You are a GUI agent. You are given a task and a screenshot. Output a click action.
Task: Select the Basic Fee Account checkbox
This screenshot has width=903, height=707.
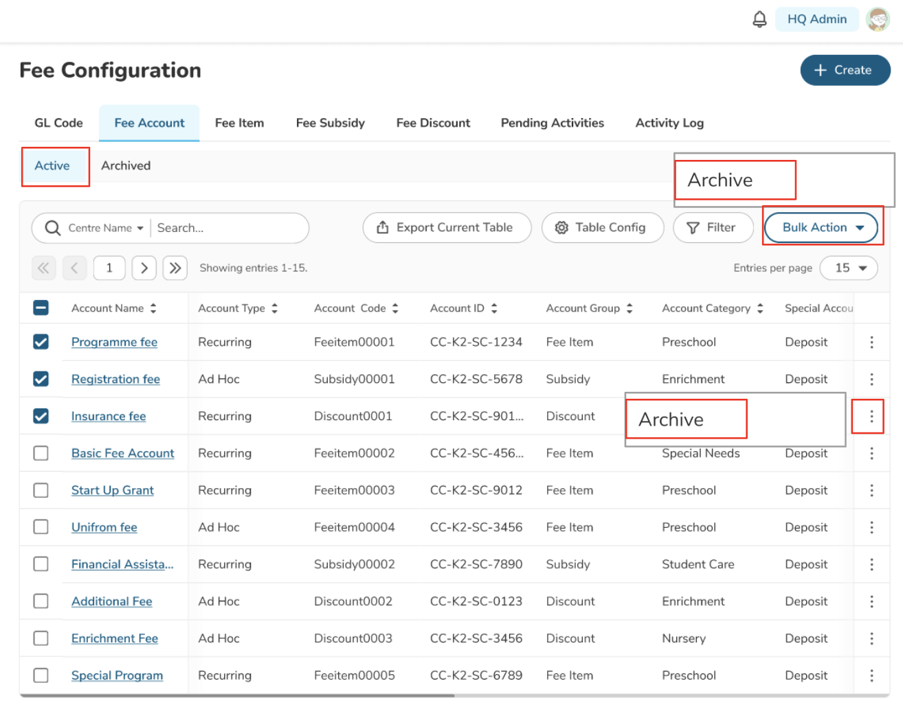(41, 453)
